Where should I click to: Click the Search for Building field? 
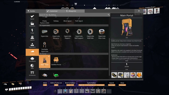point(73,15)
